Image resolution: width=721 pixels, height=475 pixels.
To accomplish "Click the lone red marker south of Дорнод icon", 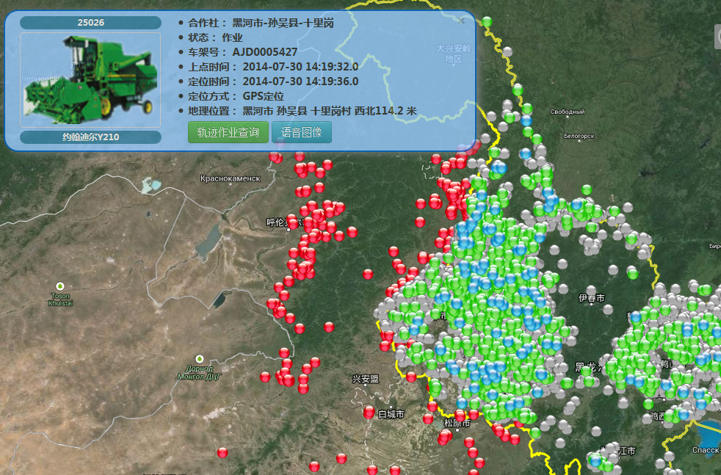I will 222,453.
